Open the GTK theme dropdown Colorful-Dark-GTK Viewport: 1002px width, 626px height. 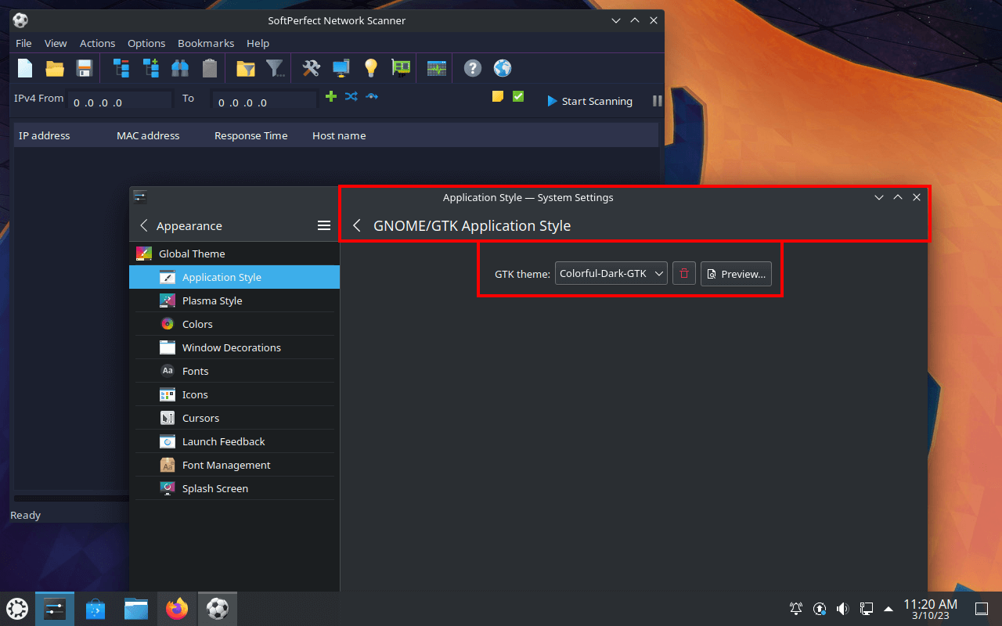coord(611,274)
